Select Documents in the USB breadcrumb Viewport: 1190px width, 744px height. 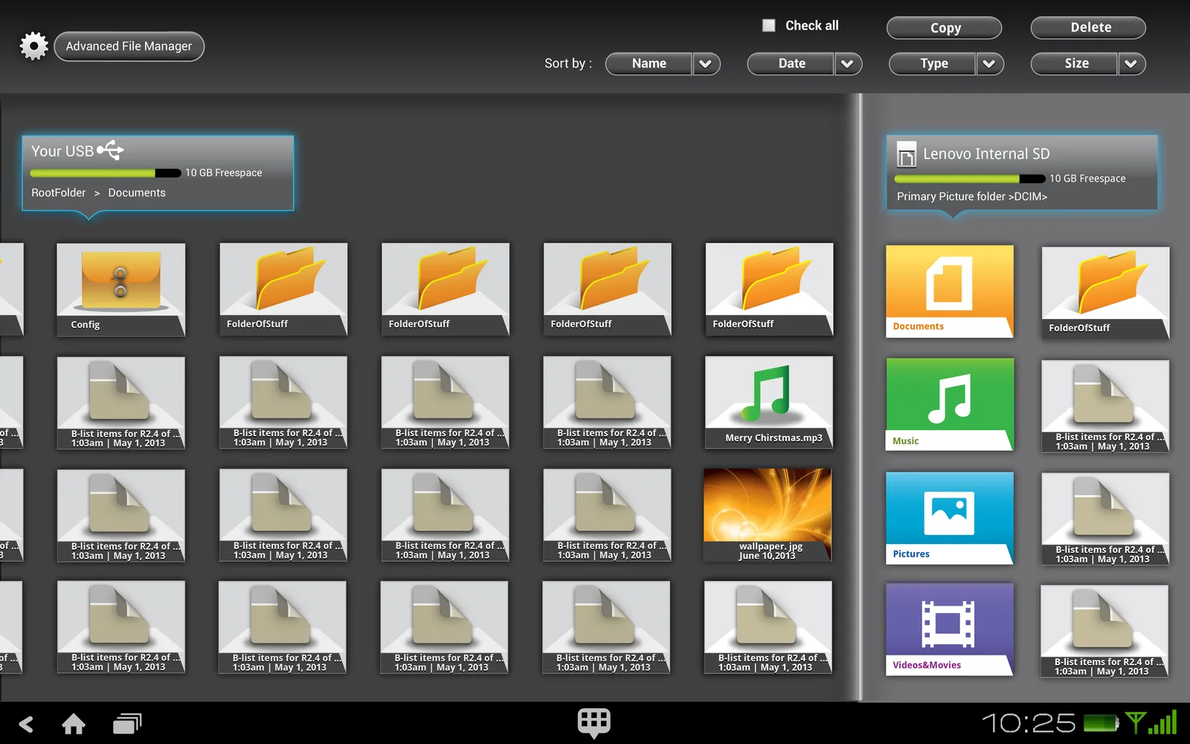coord(137,193)
